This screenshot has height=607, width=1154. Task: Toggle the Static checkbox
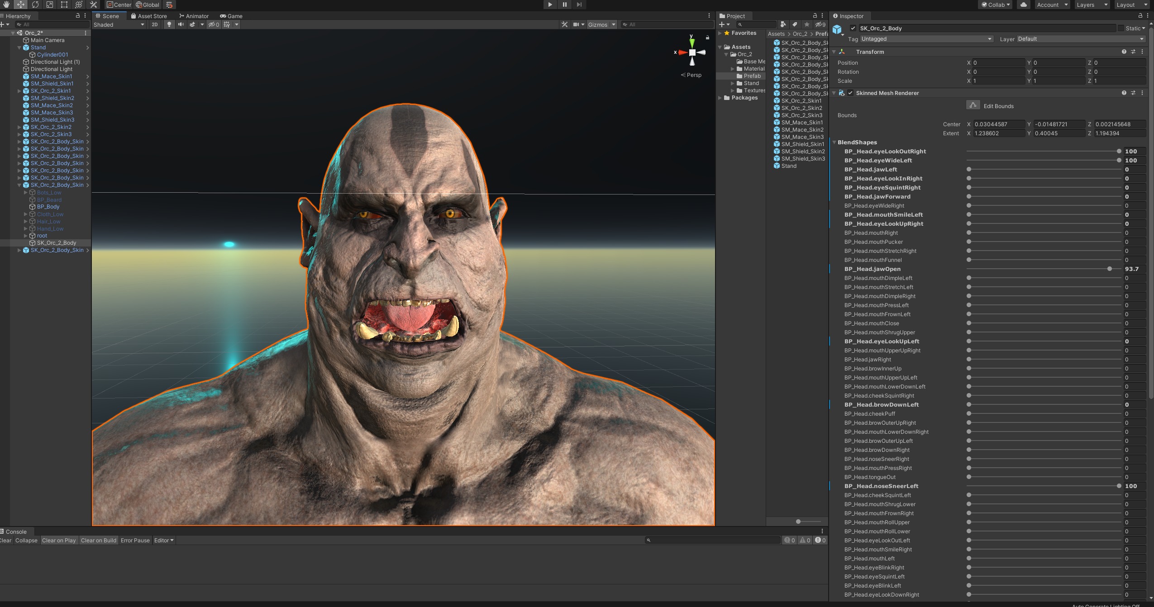click(1121, 28)
